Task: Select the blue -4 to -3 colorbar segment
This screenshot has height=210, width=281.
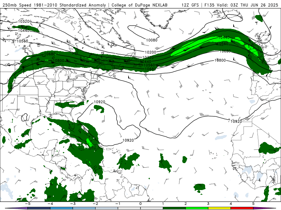Action: pyautogui.click(x=61, y=208)
